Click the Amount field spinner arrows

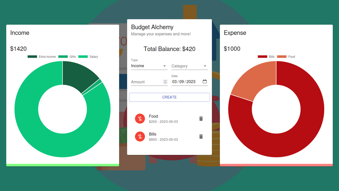coord(165,82)
